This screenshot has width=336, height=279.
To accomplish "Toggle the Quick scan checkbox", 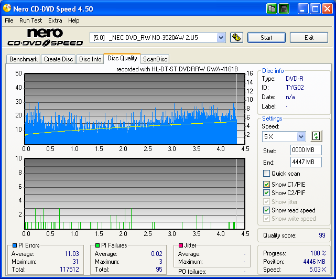I will 266,173.
